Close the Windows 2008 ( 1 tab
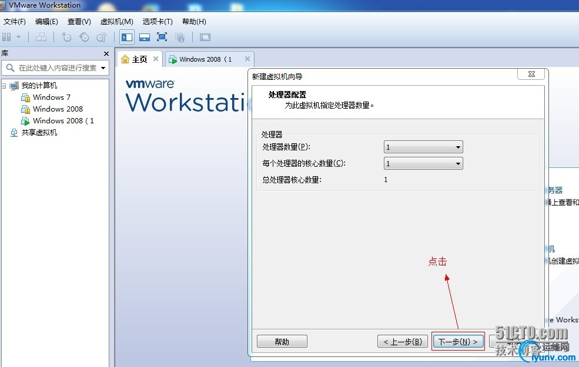 pos(247,59)
